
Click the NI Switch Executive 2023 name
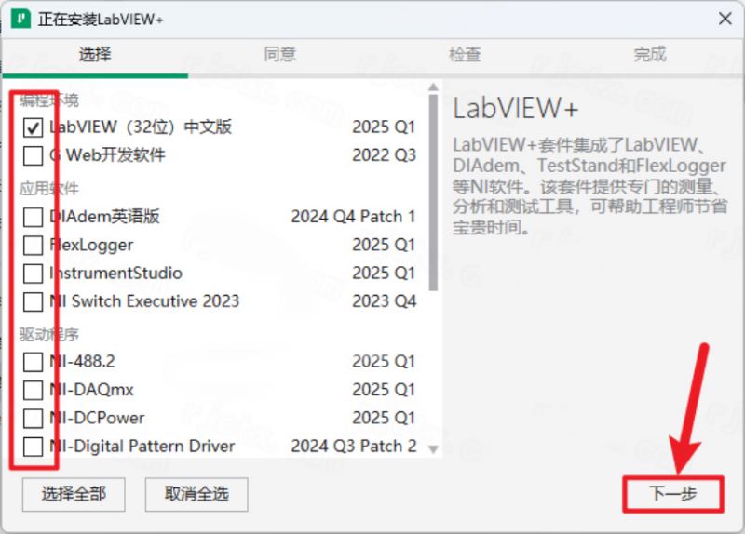pyautogui.click(x=144, y=300)
